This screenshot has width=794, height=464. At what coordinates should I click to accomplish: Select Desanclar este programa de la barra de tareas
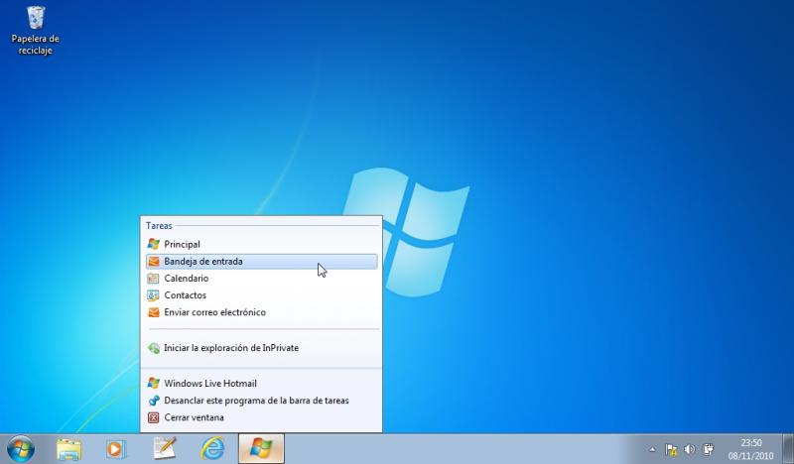point(261,401)
